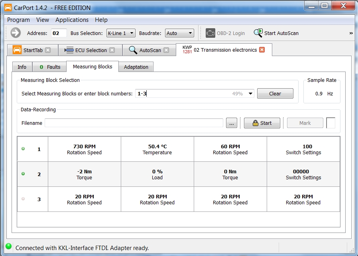Close the 02 Transmission electronics tab
Viewport: 358px width, 256px height.
click(262, 50)
